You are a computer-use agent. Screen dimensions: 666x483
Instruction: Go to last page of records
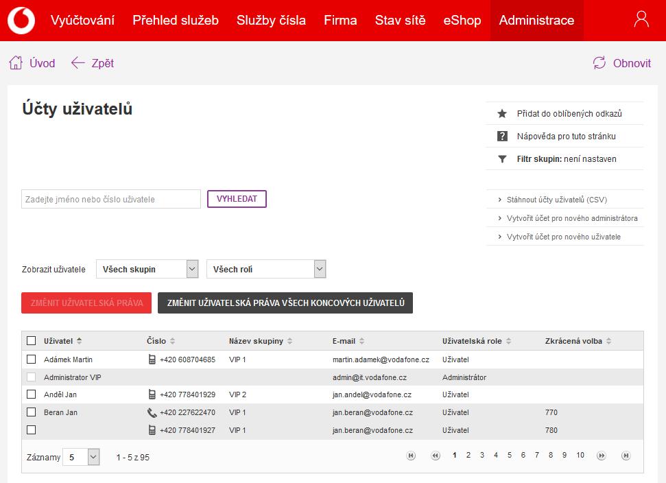[626, 456]
